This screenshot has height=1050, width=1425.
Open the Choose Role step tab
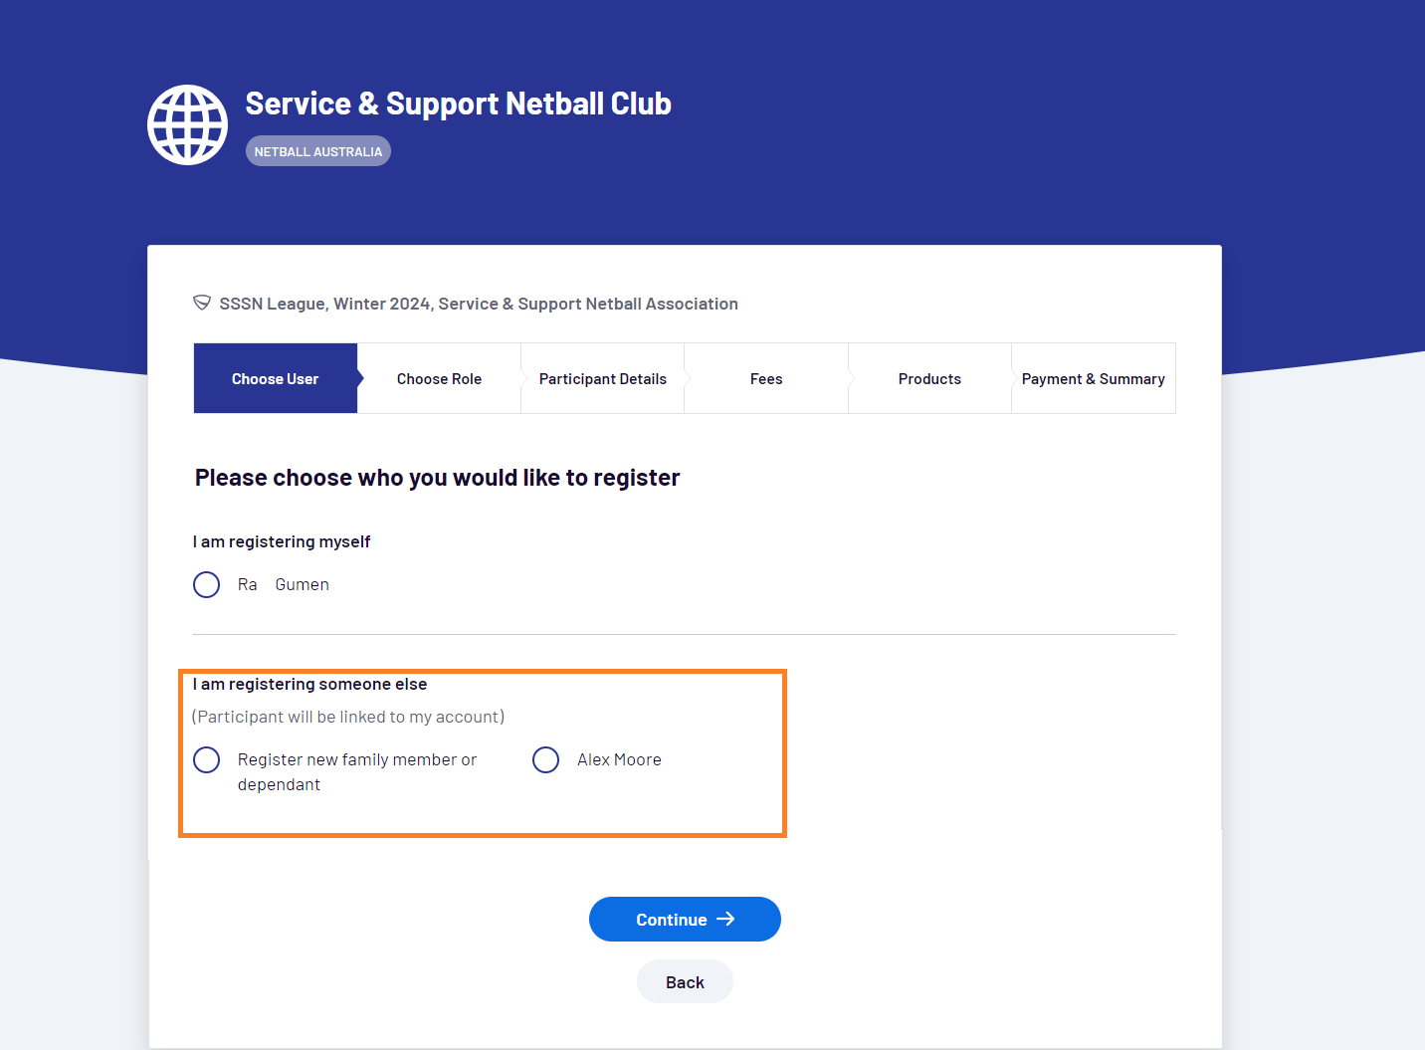[x=439, y=378]
